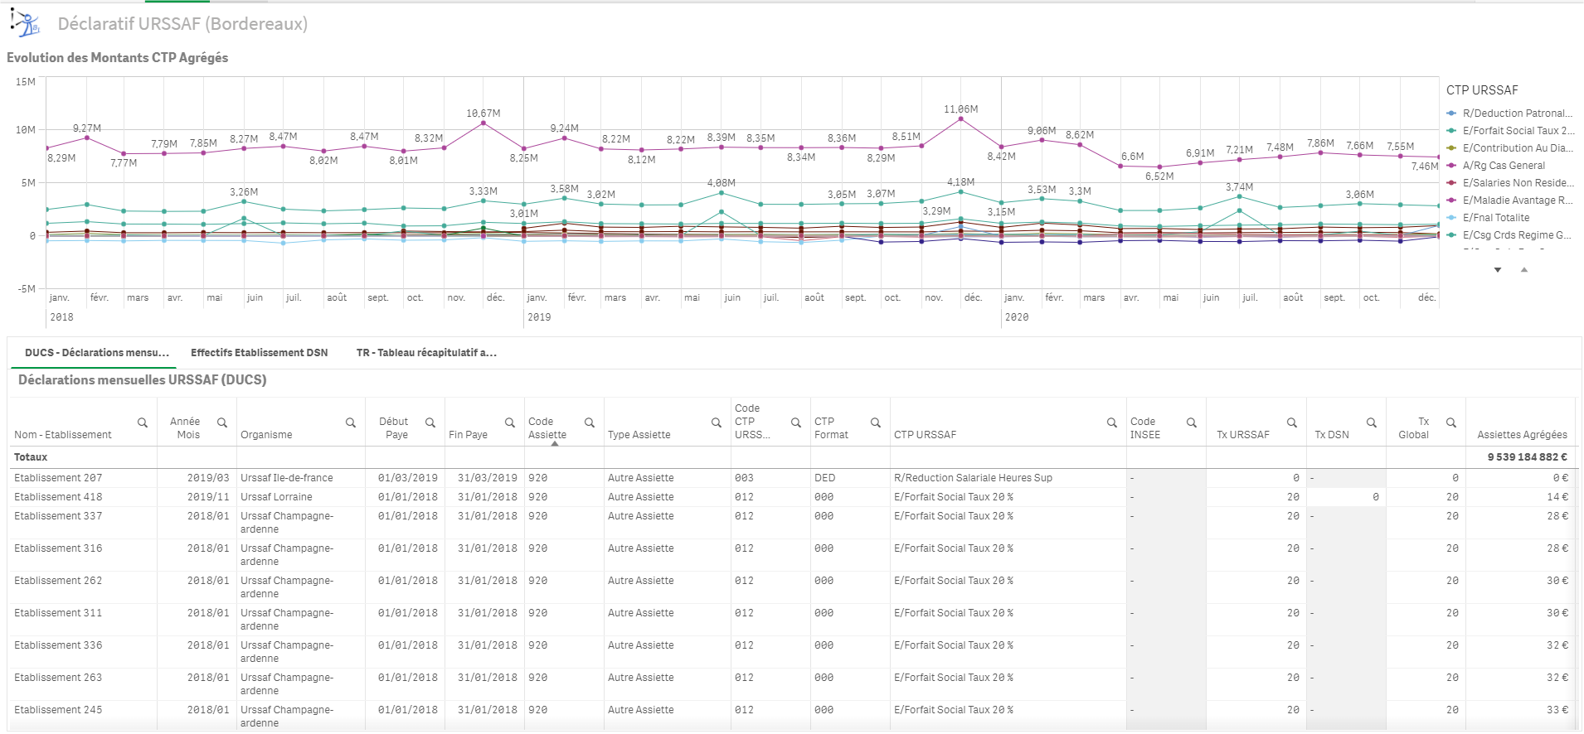Click the 10,67M peak data point
This screenshot has height=734, width=1584.
pyautogui.click(x=483, y=123)
